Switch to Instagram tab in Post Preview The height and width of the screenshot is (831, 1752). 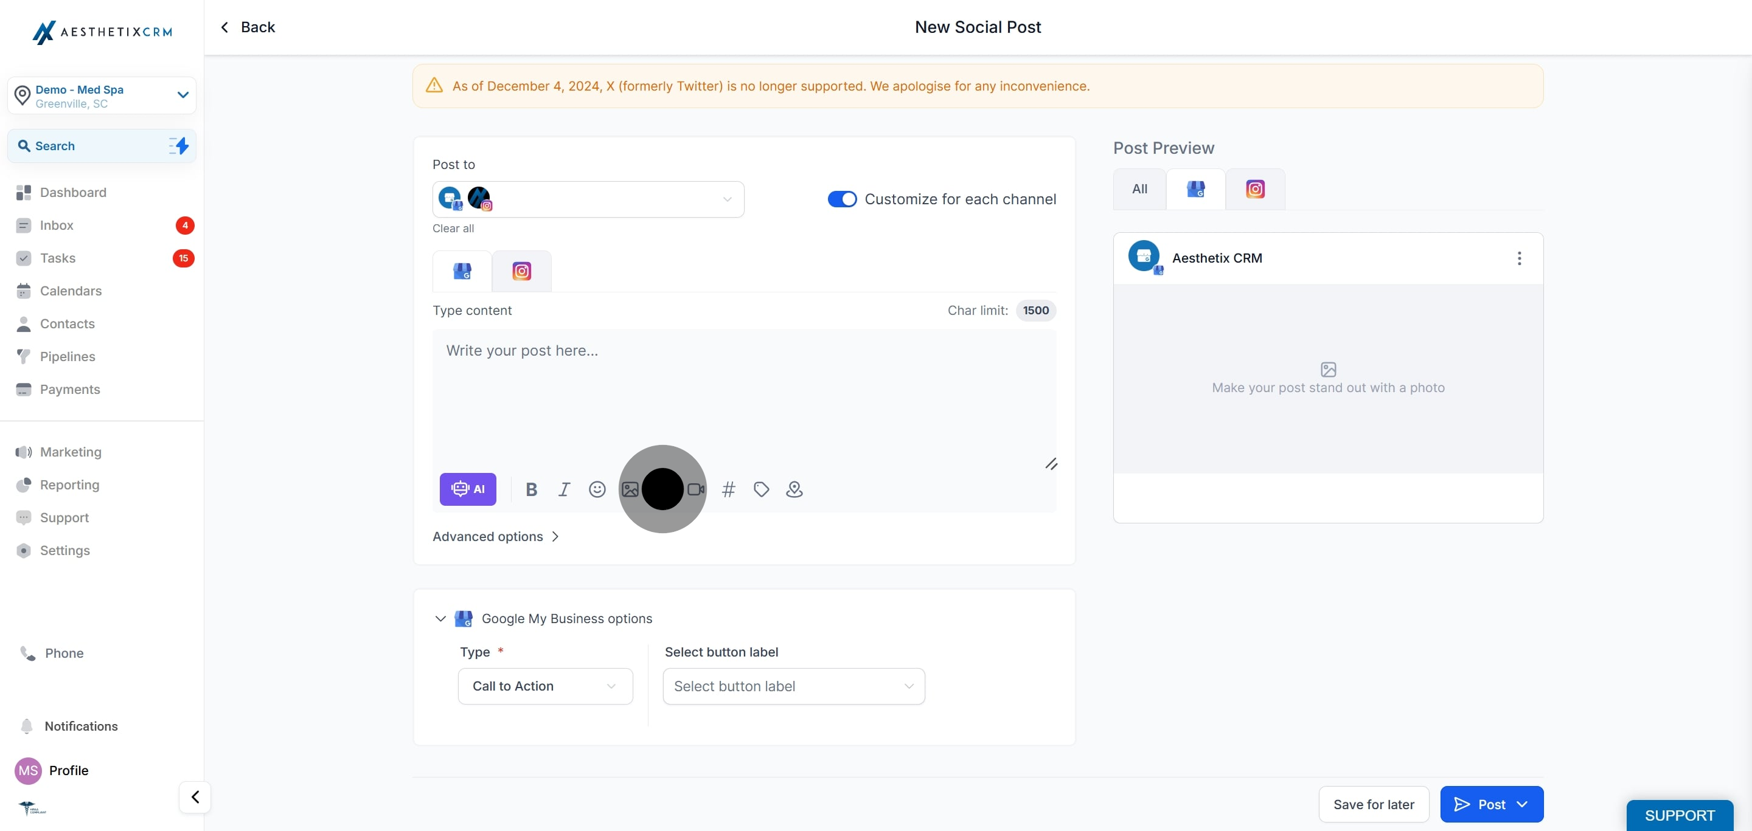[1255, 189]
